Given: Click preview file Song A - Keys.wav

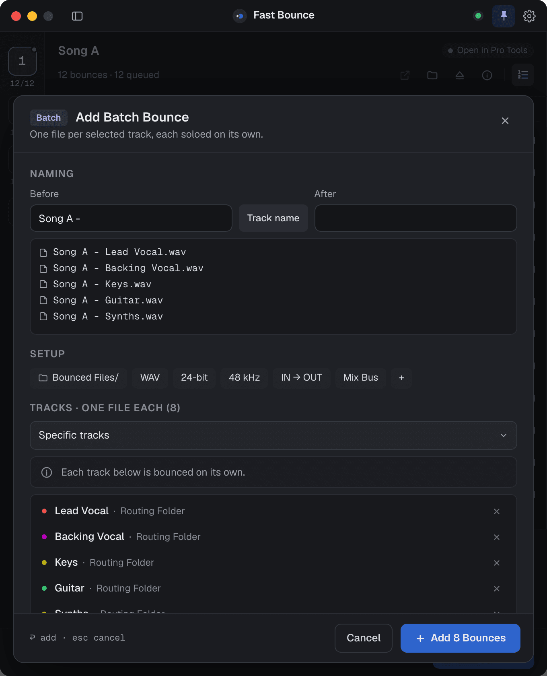Looking at the screenshot, I should (x=96, y=284).
